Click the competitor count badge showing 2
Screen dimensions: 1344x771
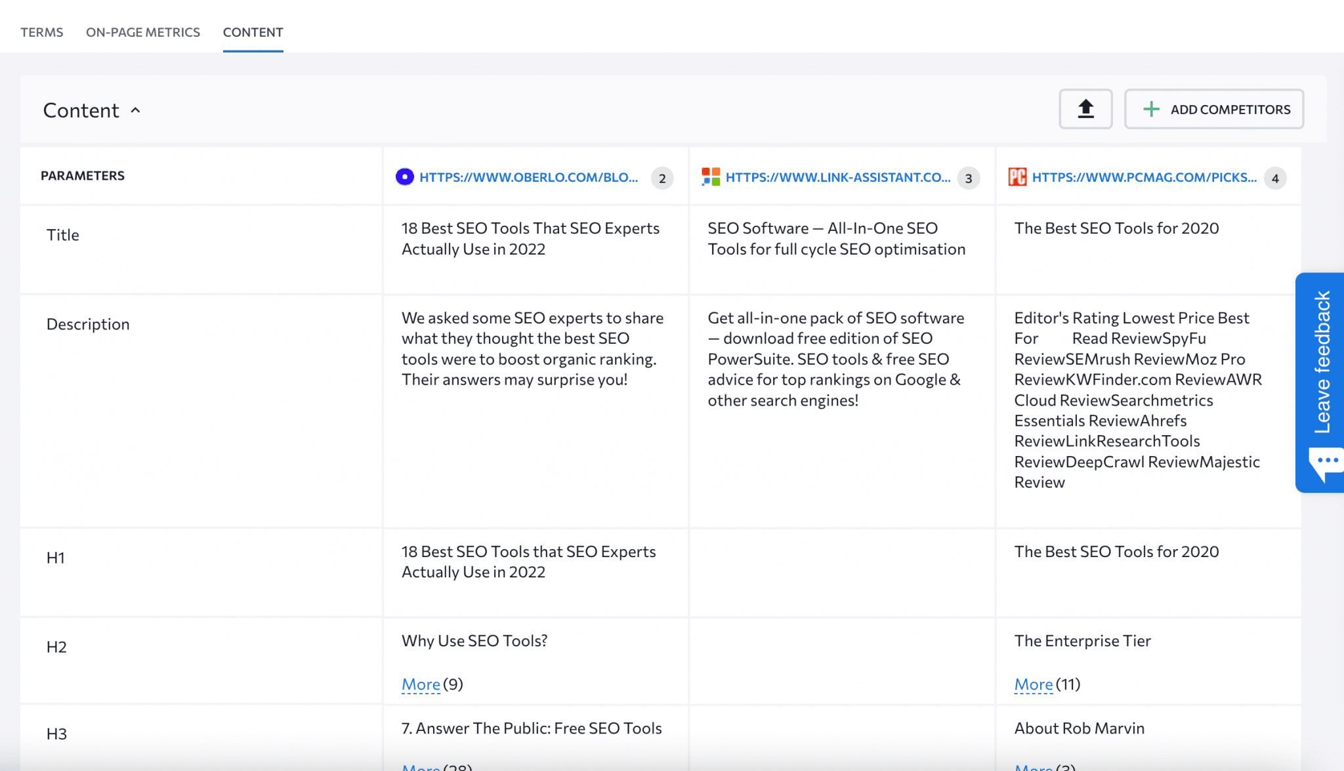tap(661, 178)
